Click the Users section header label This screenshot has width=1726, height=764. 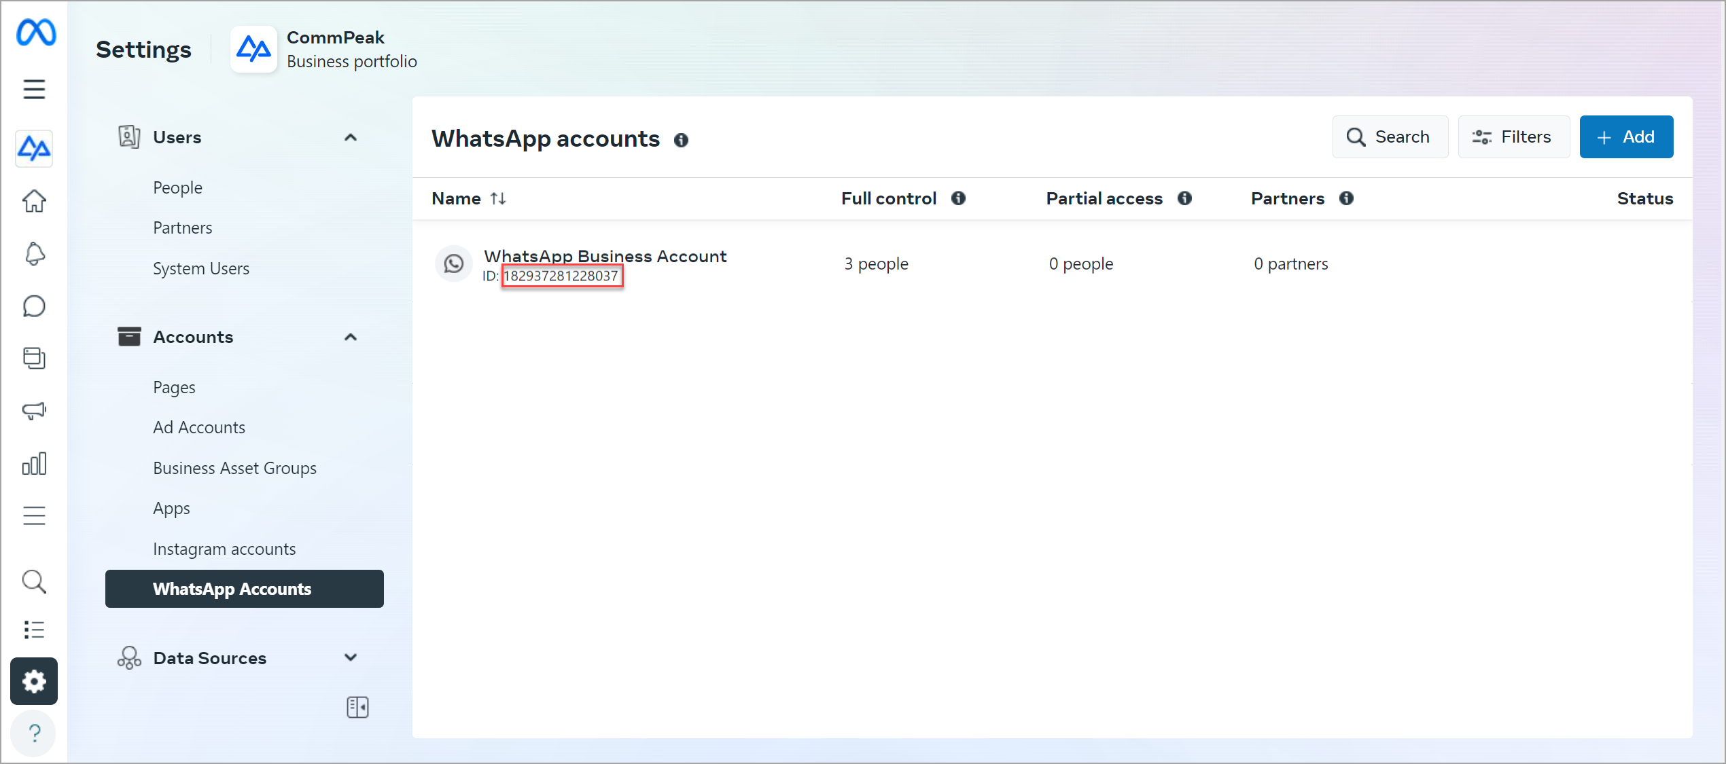[x=177, y=137]
